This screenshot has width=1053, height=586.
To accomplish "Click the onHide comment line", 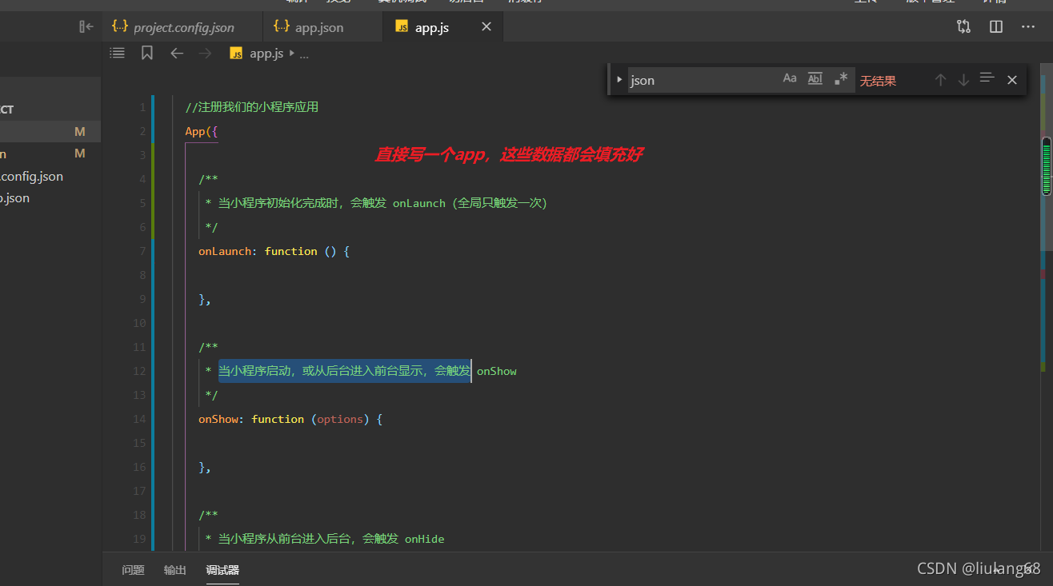I will (325, 539).
